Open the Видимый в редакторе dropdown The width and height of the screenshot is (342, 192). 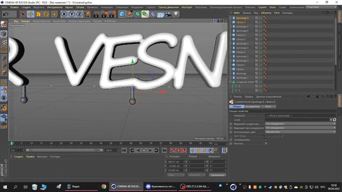(x=300, y=124)
